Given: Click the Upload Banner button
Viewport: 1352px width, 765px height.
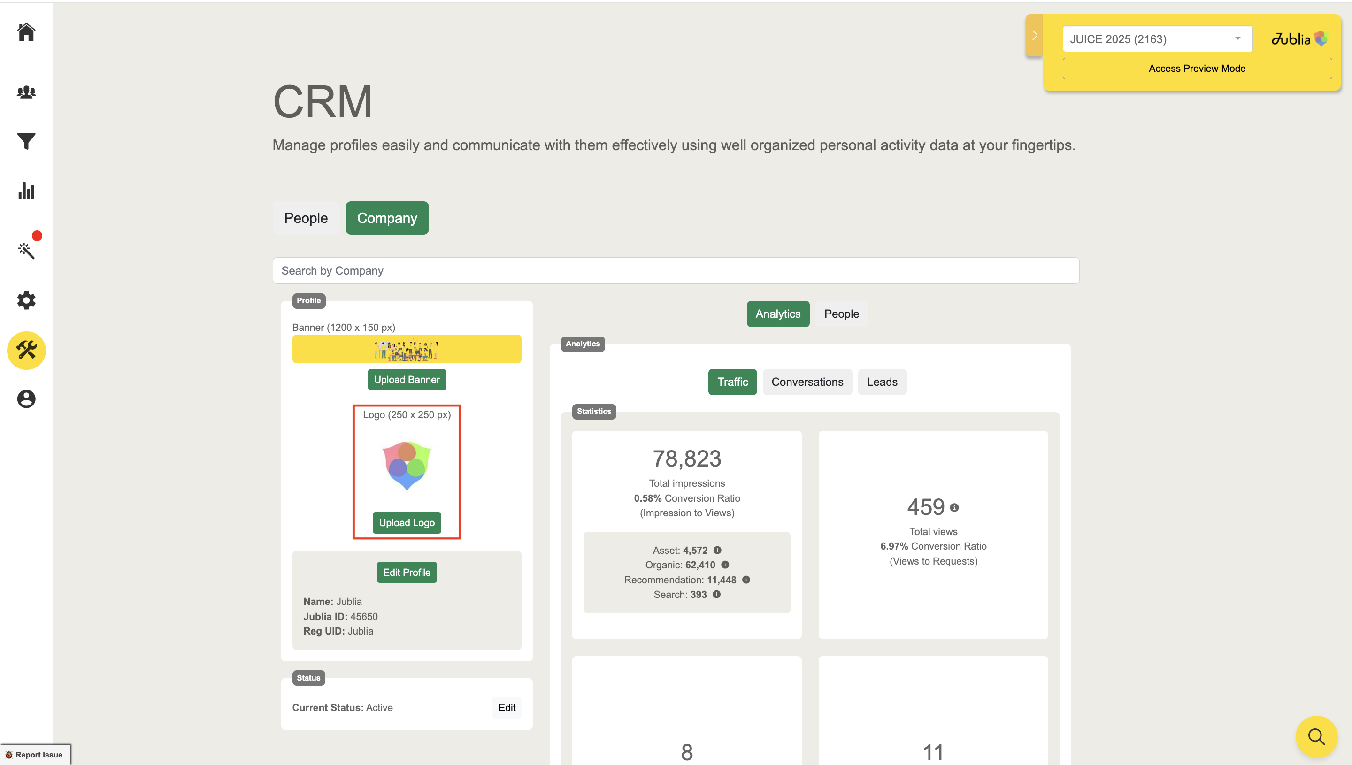Looking at the screenshot, I should pos(406,379).
